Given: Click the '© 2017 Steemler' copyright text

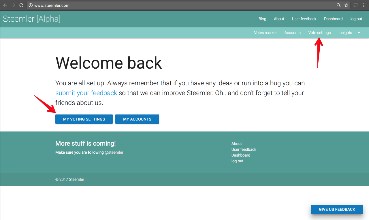Looking at the screenshot, I should coord(70,179).
